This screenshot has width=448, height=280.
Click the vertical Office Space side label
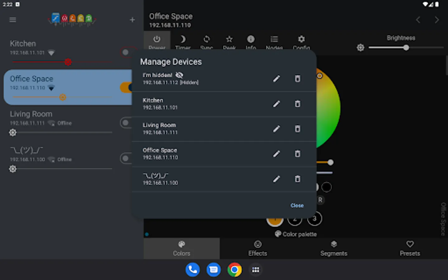pyautogui.click(x=443, y=219)
